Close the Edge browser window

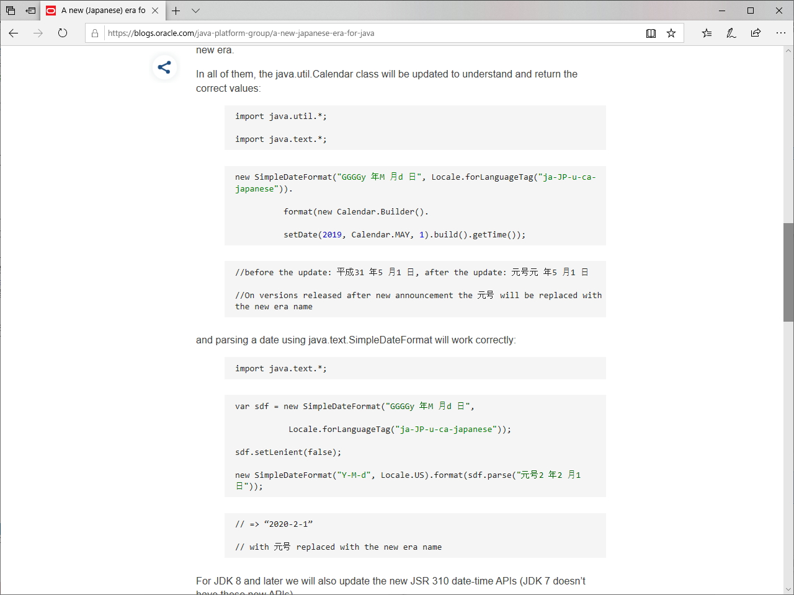[779, 11]
